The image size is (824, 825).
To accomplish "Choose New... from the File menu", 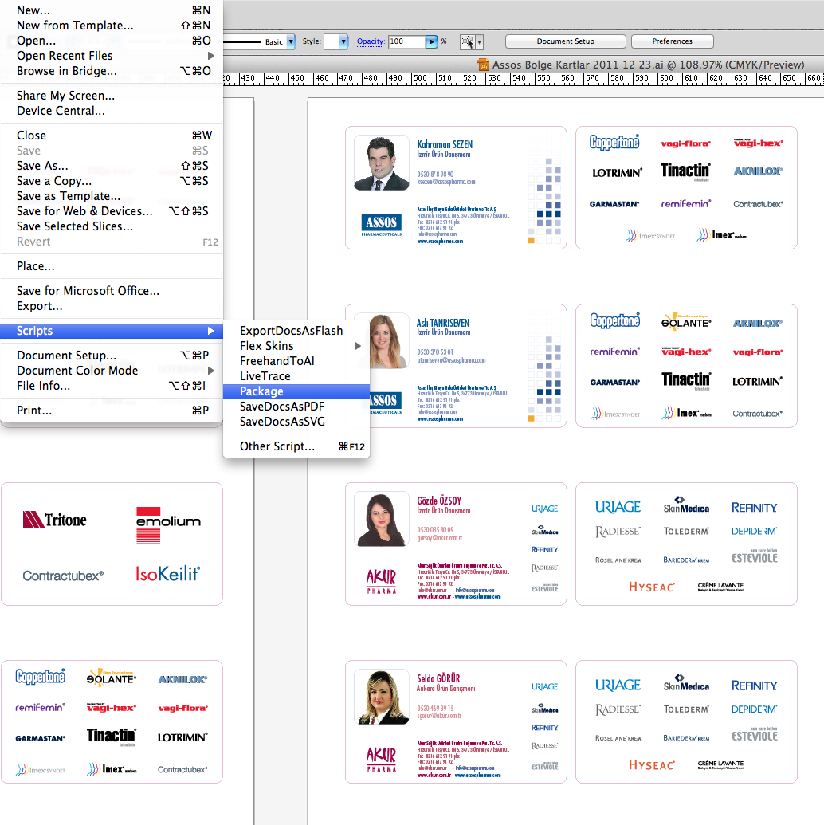I will (112, 10).
